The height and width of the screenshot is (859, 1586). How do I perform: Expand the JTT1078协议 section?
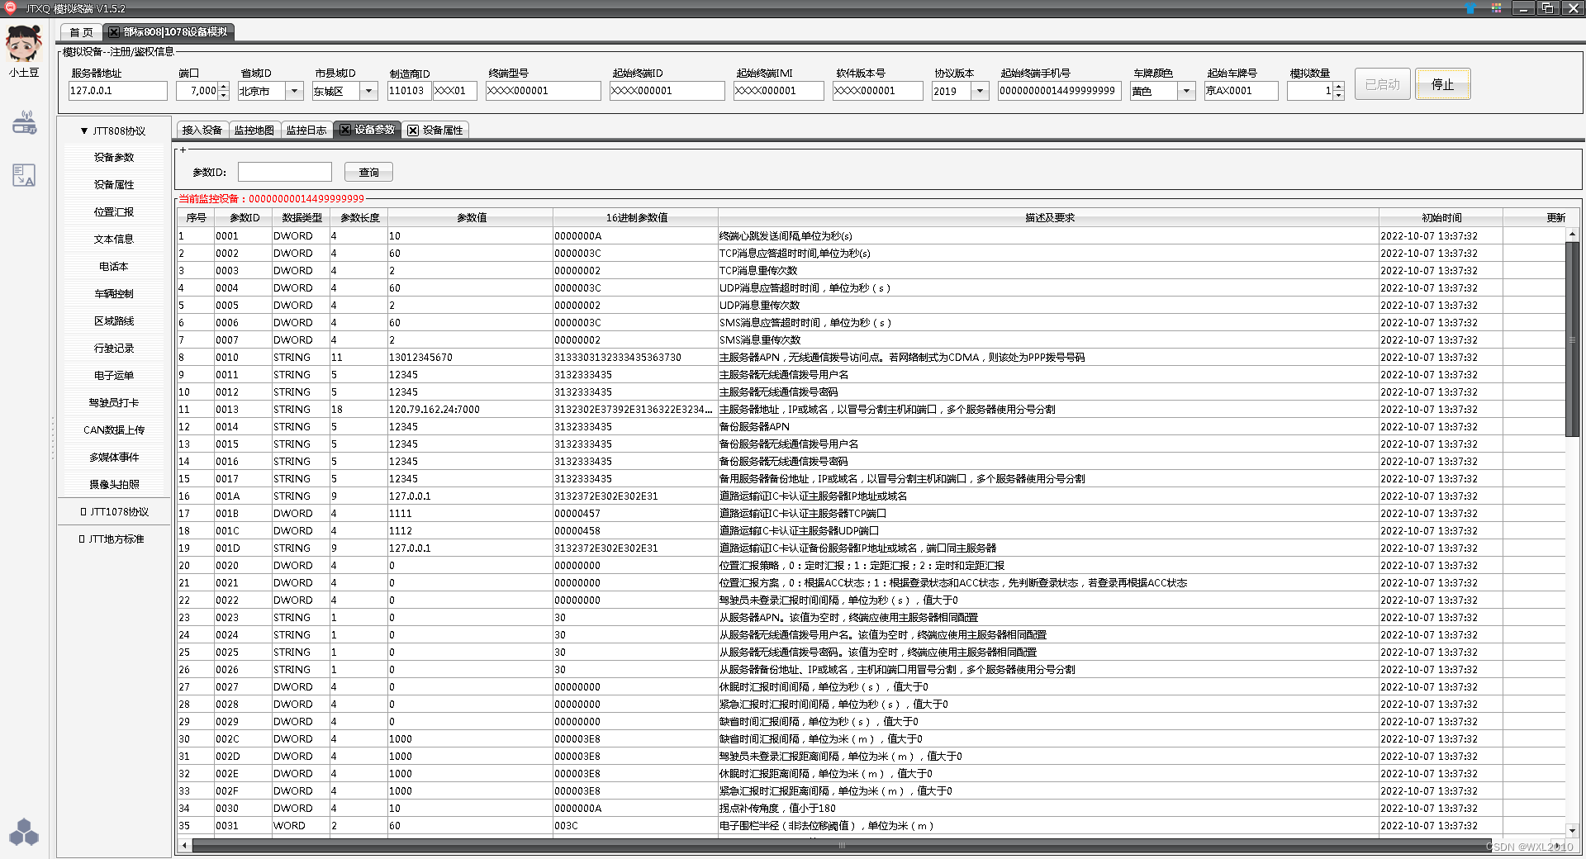(113, 511)
